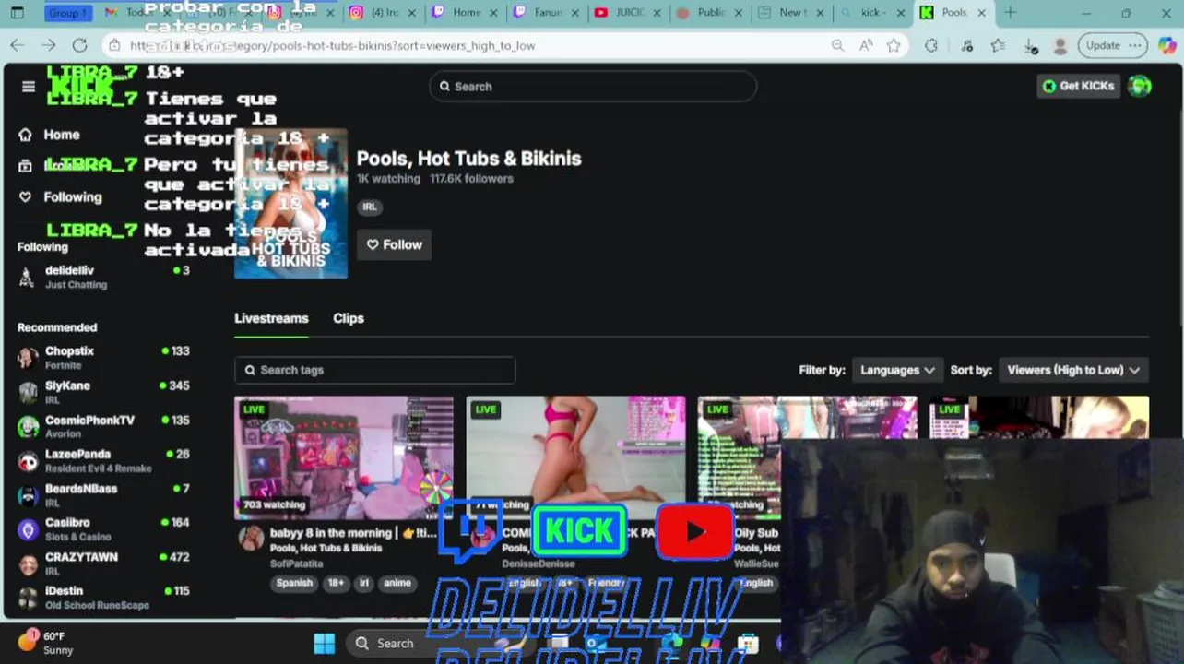Screen dimensions: 1184x664
Task: Open the Casiibro recommended channel
Action: click(103, 528)
